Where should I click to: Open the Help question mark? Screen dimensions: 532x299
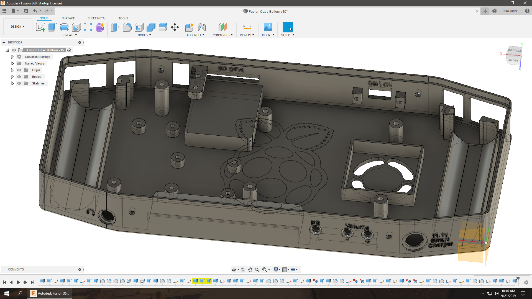pos(527,11)
